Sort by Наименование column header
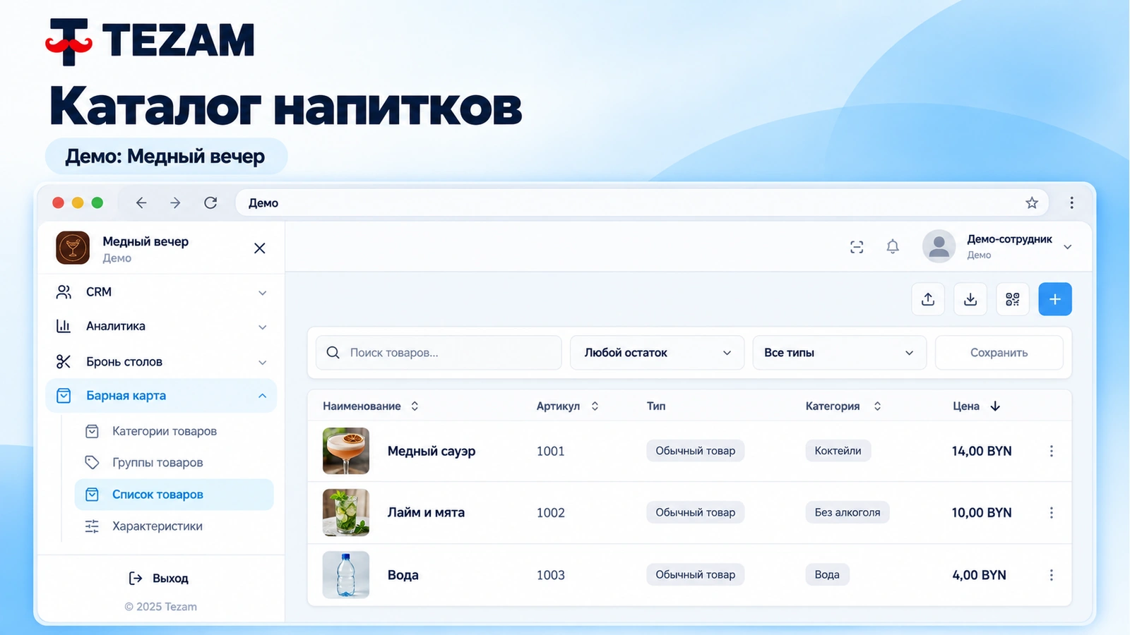Image resolution: width=1130 pixels, height=635 pixels. pyautogui.click(x=371, y=406)
